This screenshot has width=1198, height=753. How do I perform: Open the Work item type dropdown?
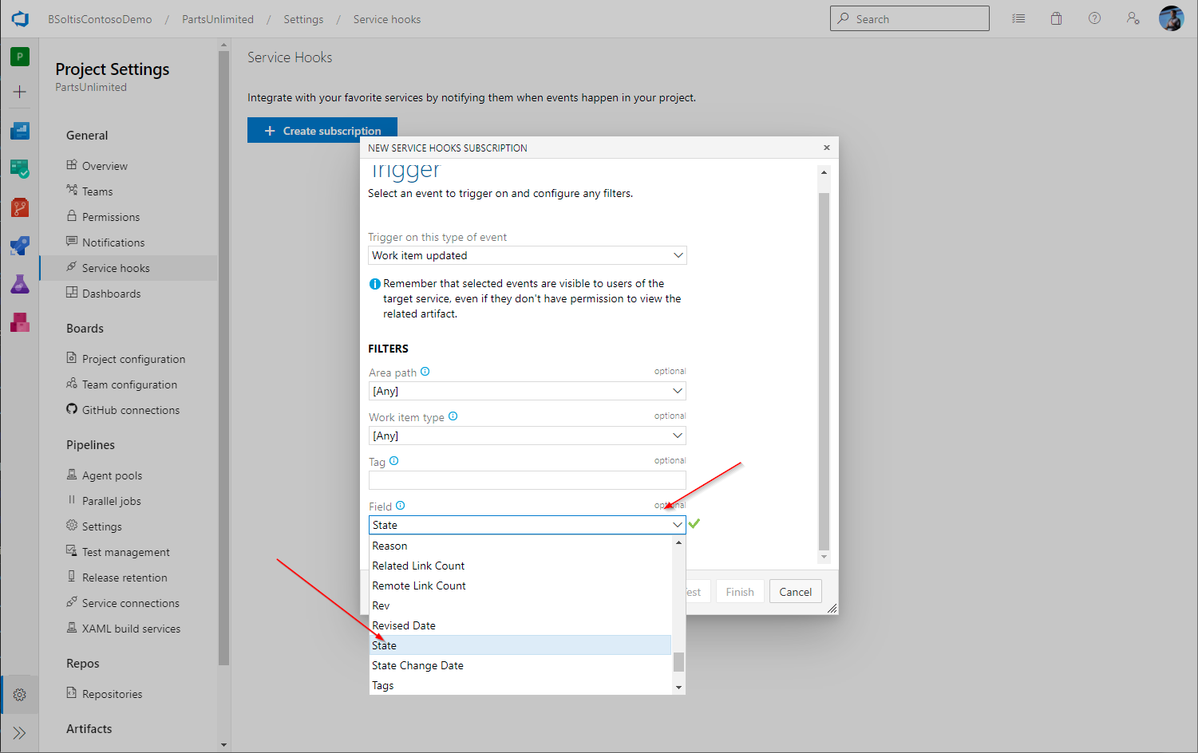point(527,436)
